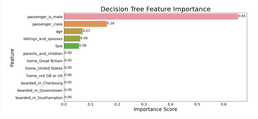Viewport: 258px width, 119px height.
Task: Click the 0.65 value label
Action: pos(242,16)
